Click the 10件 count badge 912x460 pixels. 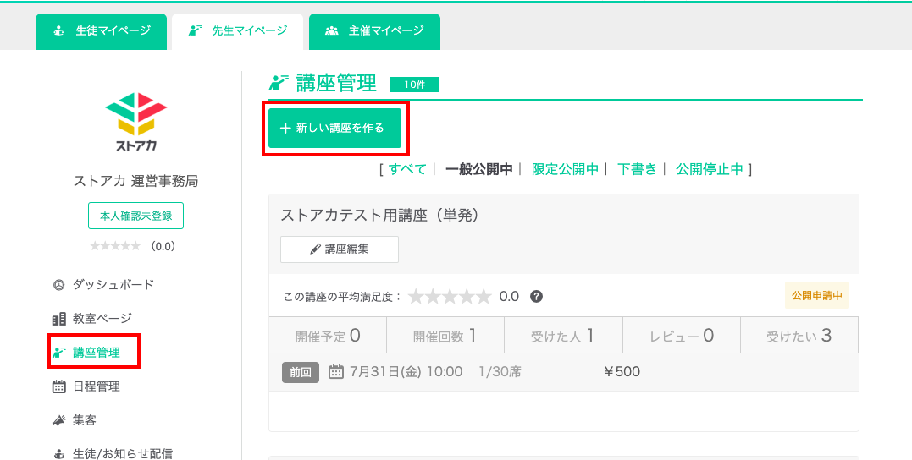(x=415, y=85)
